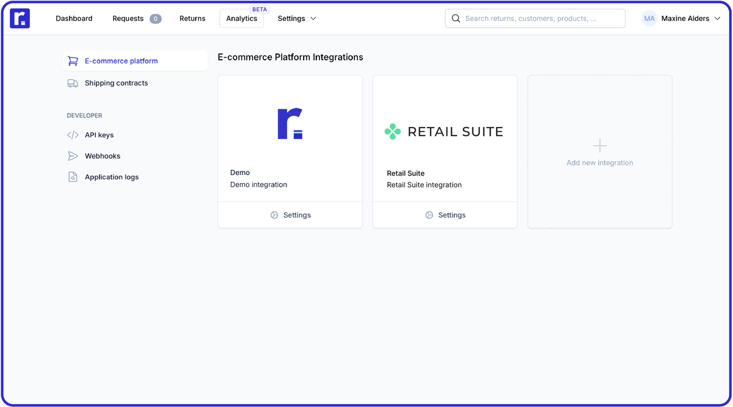Select E-commerce platform in the sidebar
The width and height of the screenshot is (733, 407).
[136, 61]
